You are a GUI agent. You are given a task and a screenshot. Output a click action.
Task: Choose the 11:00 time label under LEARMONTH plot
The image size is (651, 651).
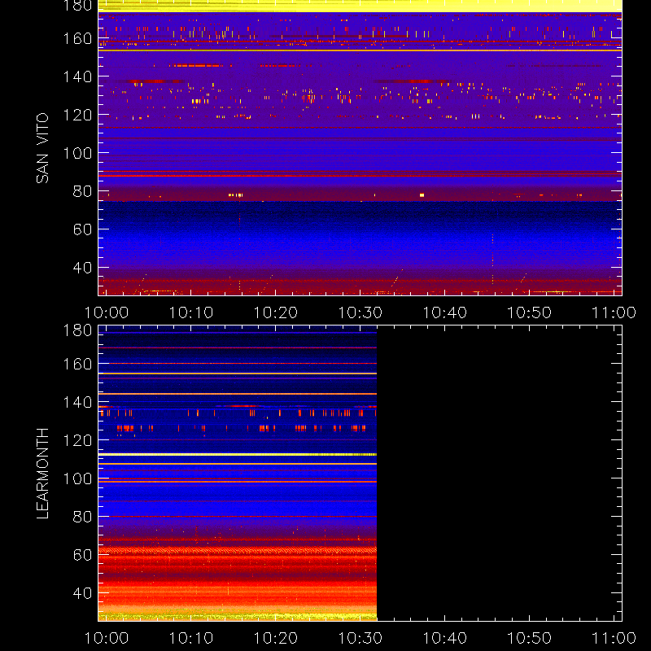point(614,638)
